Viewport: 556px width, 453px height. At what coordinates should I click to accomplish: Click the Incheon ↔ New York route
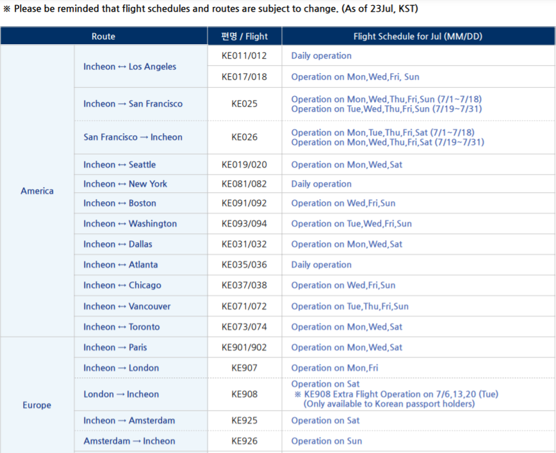pyautogui.click(x=125, y=184)
